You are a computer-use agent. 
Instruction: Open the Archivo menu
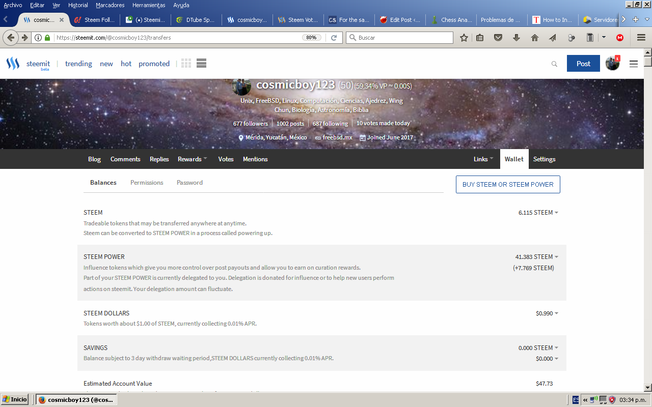(13, 5)
